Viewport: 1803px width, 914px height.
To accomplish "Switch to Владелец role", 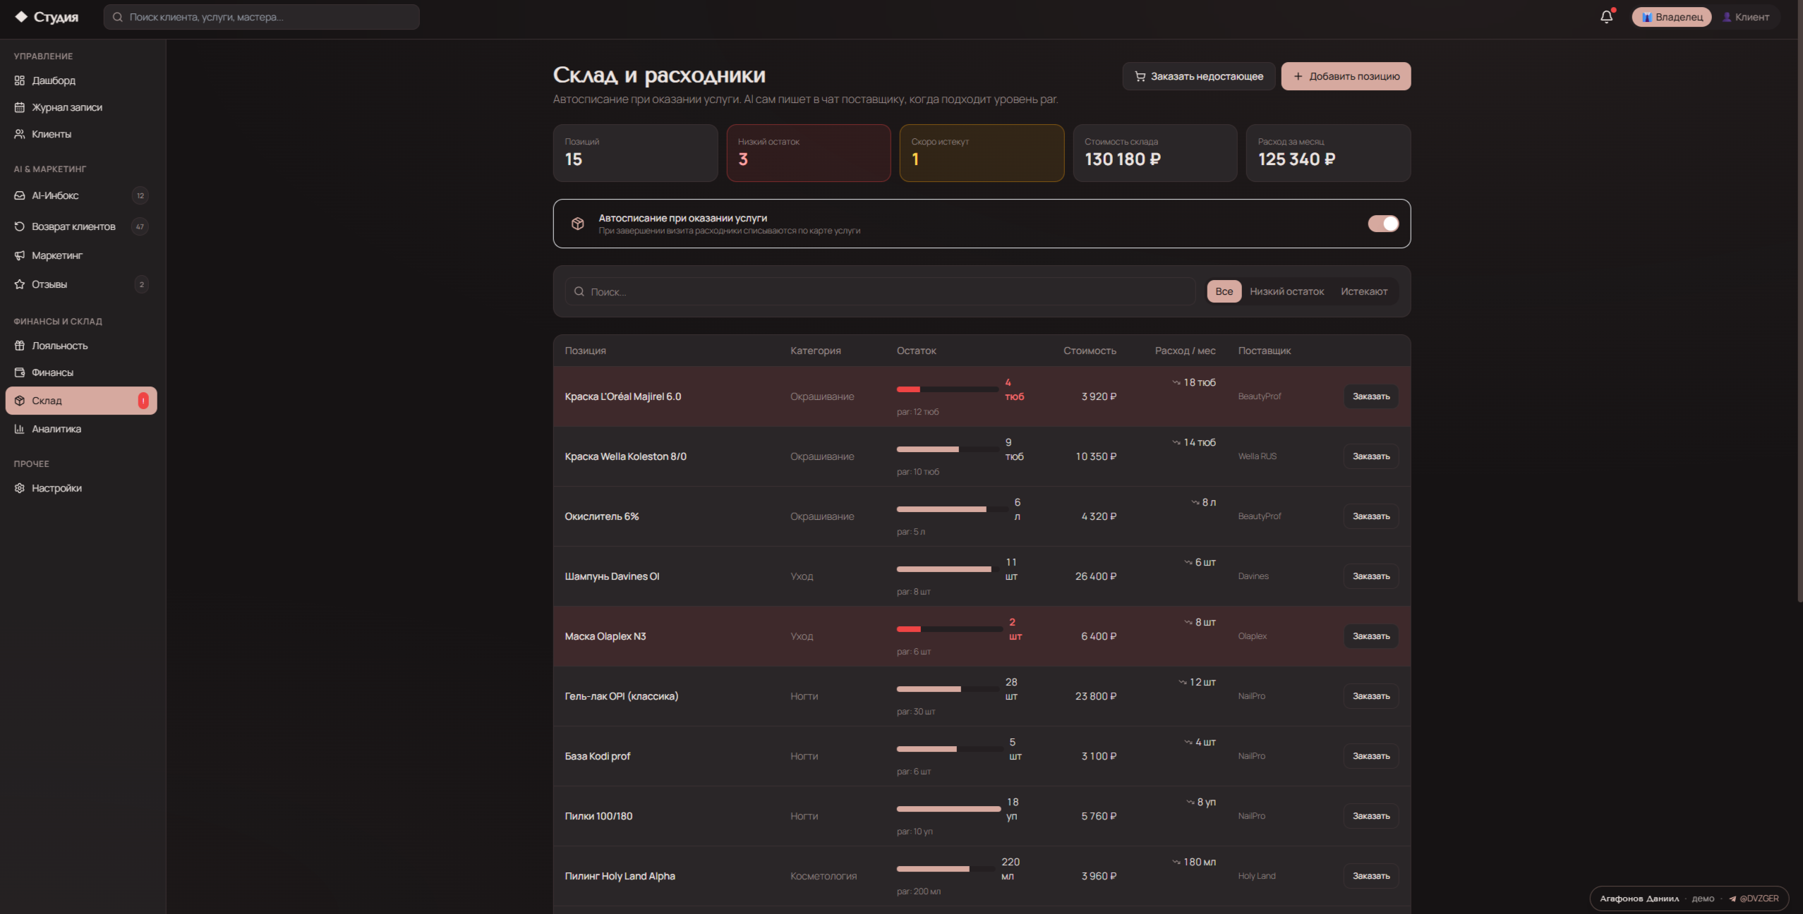I will 1672,17.
